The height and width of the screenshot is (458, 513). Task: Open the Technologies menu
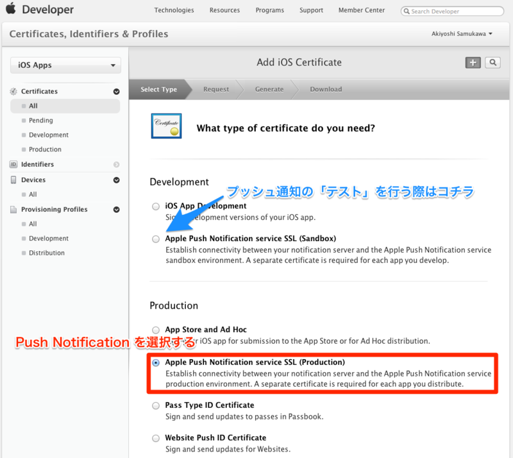pos(174,10)
